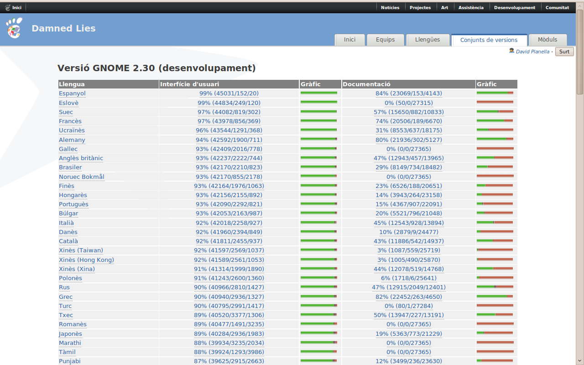
Task: Open the Equips tab
Action: point(385,40)
